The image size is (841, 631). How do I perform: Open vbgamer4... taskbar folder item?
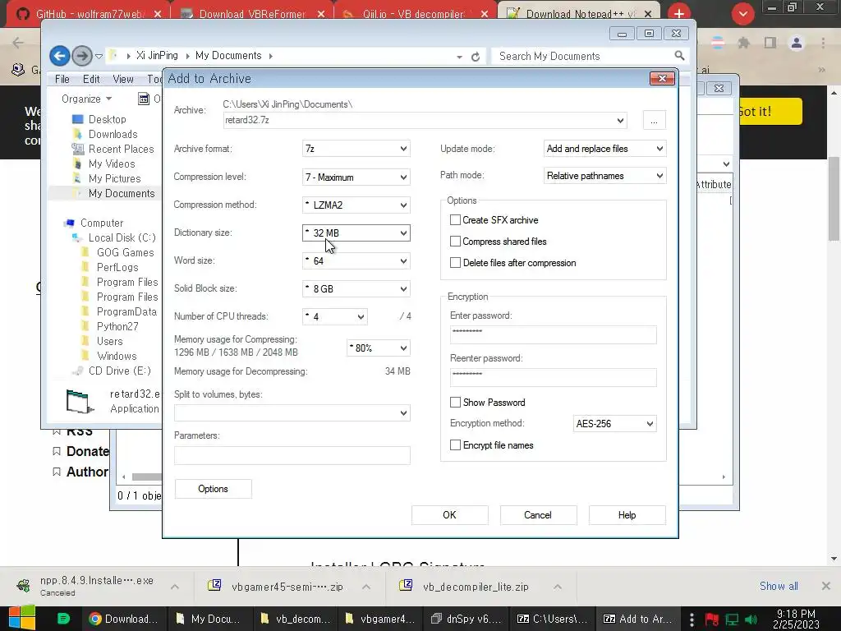[x=381, y=619]
